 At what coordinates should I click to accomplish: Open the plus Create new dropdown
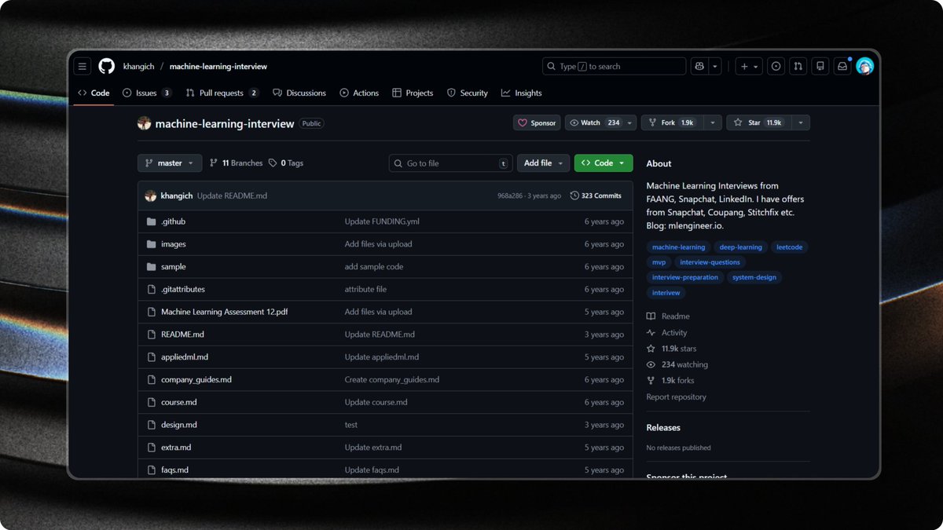point(748,67)
